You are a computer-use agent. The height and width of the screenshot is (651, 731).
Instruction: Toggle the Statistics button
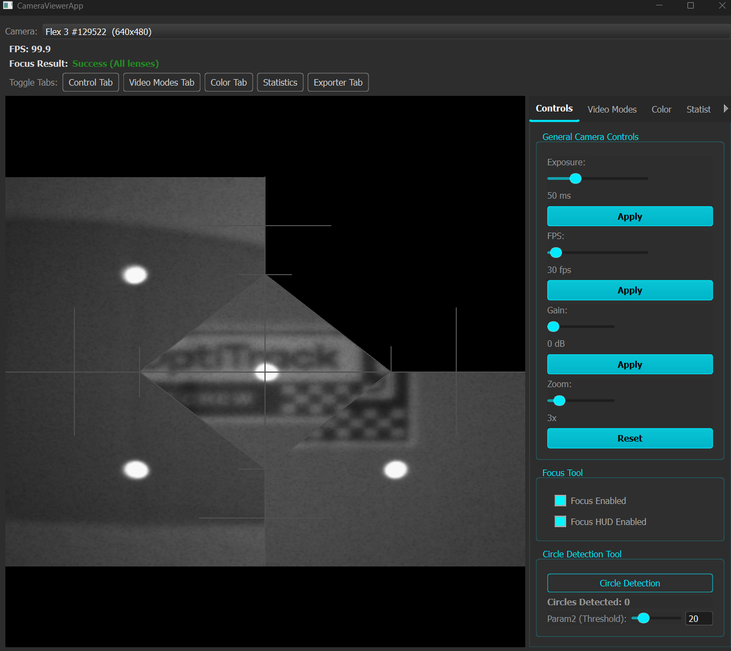coord(280,82)
